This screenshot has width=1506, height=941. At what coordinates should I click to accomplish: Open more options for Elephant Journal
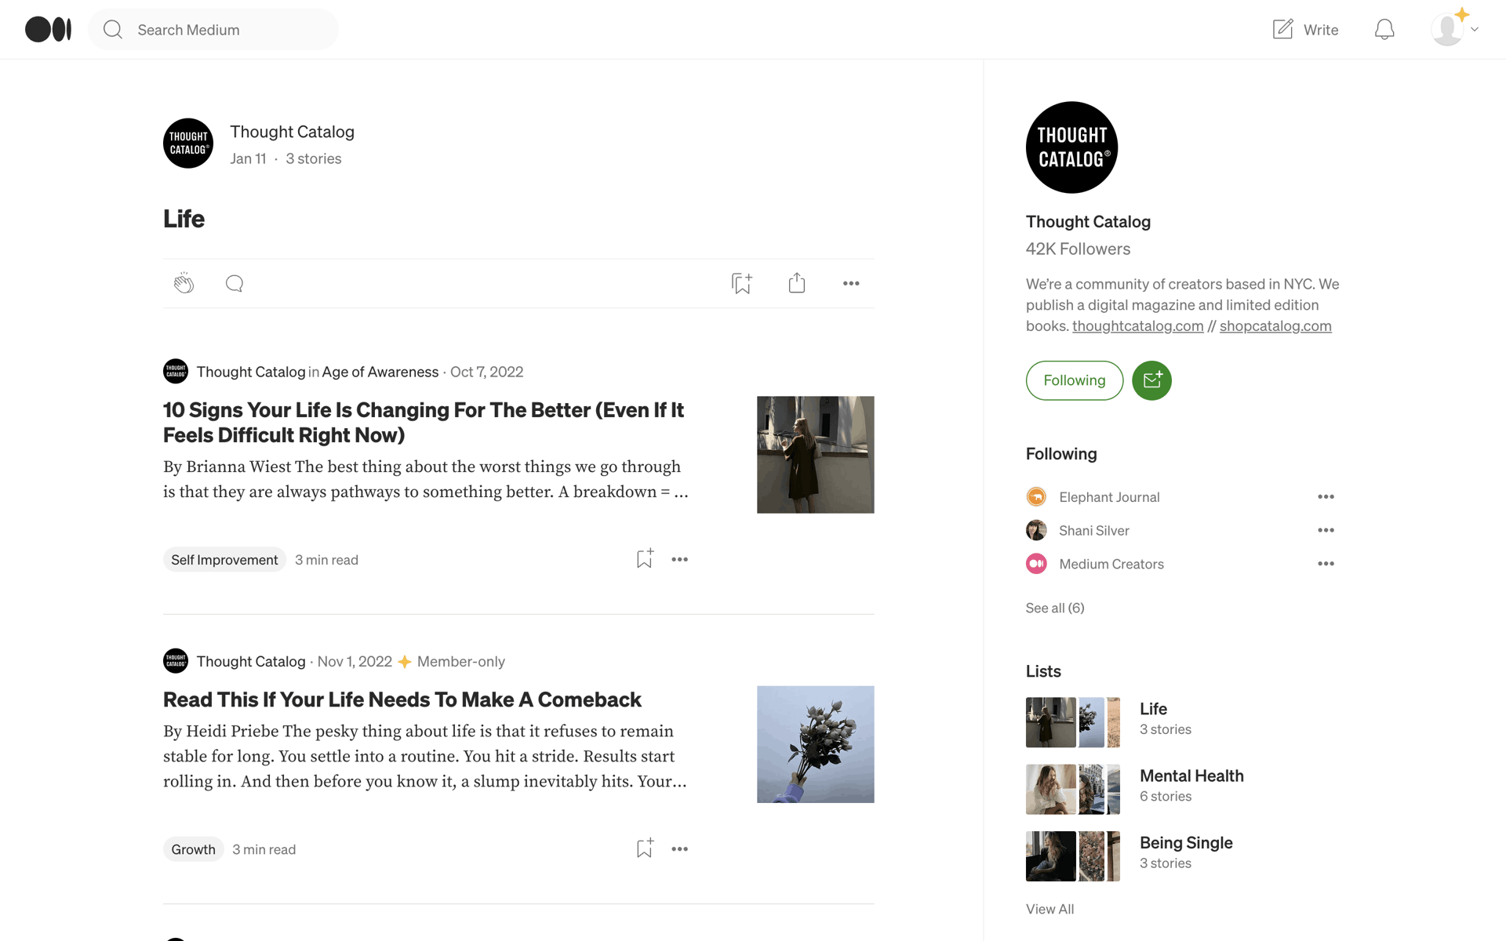tap(1326, 496)
